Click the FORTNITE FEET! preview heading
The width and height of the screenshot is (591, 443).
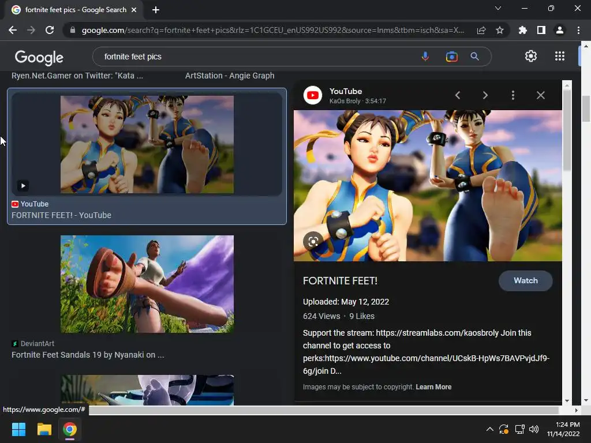340,281
